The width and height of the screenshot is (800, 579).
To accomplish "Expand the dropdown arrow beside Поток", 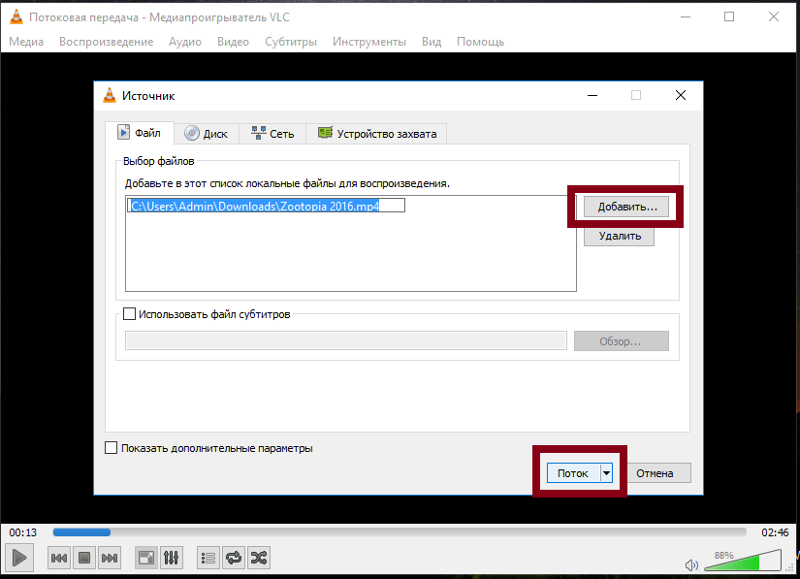I will click(607, 473).
